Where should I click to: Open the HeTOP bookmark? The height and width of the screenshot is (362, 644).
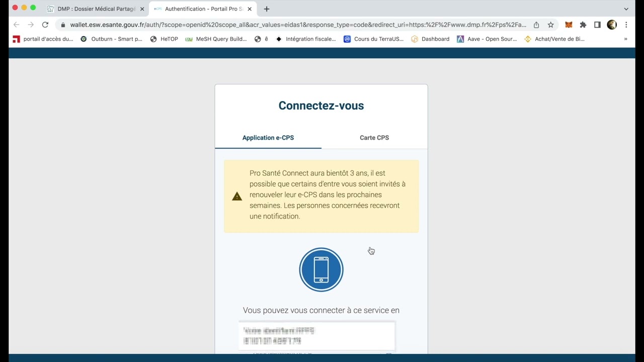point(164,39)
